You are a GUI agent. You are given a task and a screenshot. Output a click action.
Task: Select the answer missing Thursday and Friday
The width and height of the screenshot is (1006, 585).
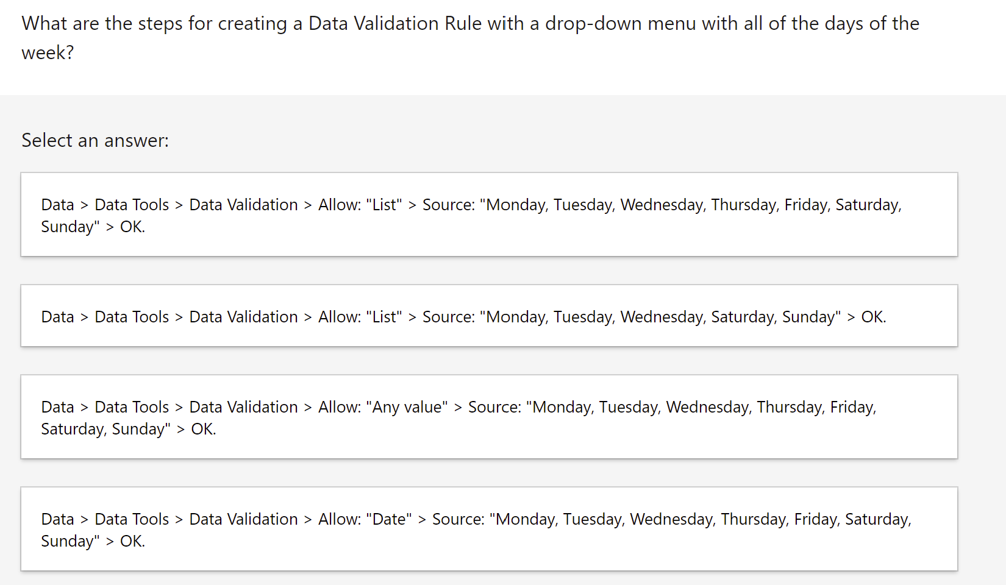coord(489,316)
